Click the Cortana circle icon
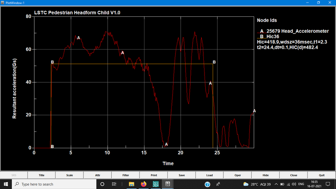The height and width of the screenshot is (189, 336). [102, 184]
